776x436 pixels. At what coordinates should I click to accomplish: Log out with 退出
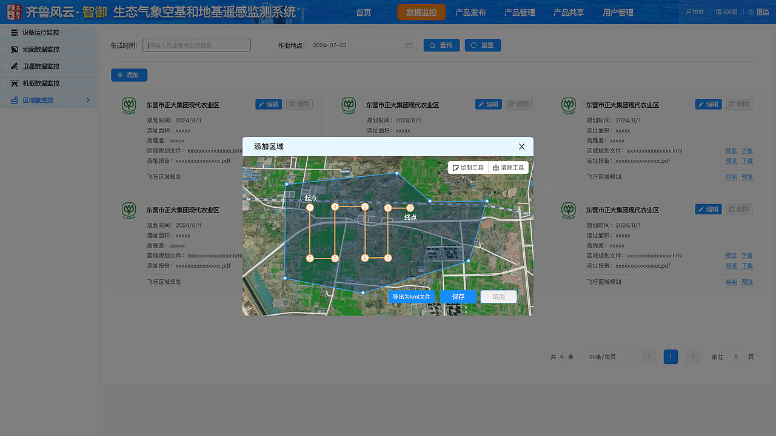759,12
